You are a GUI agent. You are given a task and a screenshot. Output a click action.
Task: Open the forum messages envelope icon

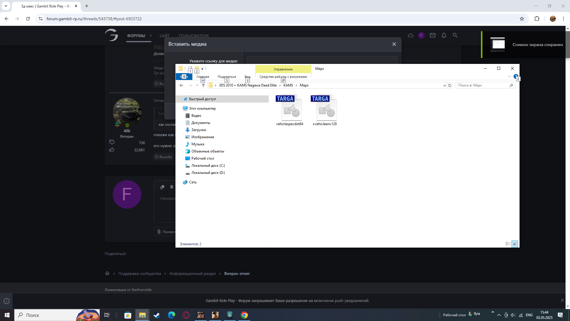pyautogui.click(x=433, y=35)
